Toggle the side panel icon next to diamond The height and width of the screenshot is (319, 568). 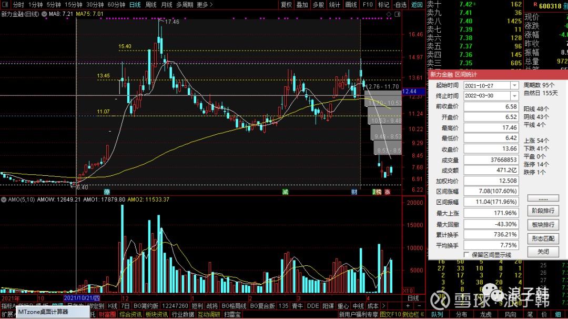point(398,14)
